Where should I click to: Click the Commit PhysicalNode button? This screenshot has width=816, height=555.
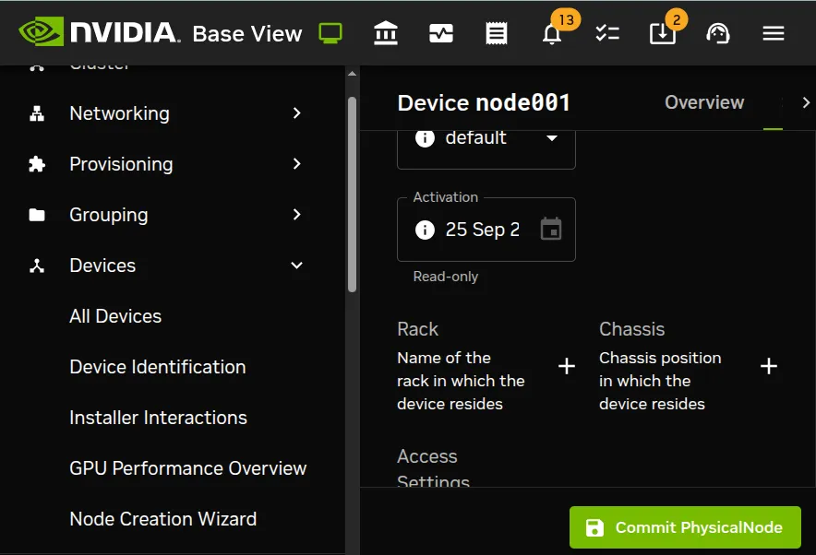coord(685,527)
